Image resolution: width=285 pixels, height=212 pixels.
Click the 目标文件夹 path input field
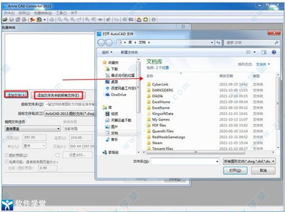pos(70,104)
